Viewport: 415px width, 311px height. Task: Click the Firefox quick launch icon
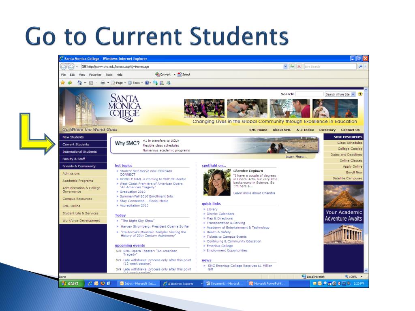(x=103, y=283)
